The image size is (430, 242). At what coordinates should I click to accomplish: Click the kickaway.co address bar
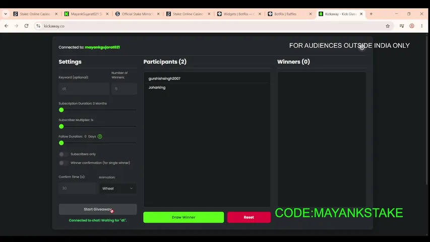(x=213, y=26)
